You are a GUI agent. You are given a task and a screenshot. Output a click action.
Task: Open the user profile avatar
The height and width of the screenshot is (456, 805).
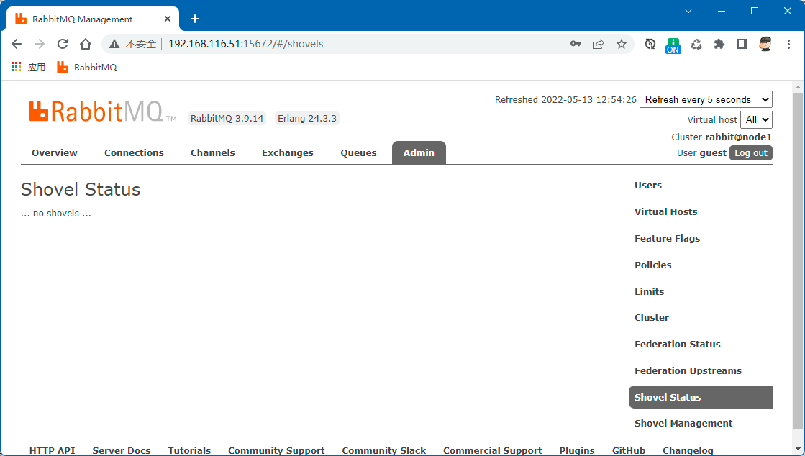coord(765,44)
